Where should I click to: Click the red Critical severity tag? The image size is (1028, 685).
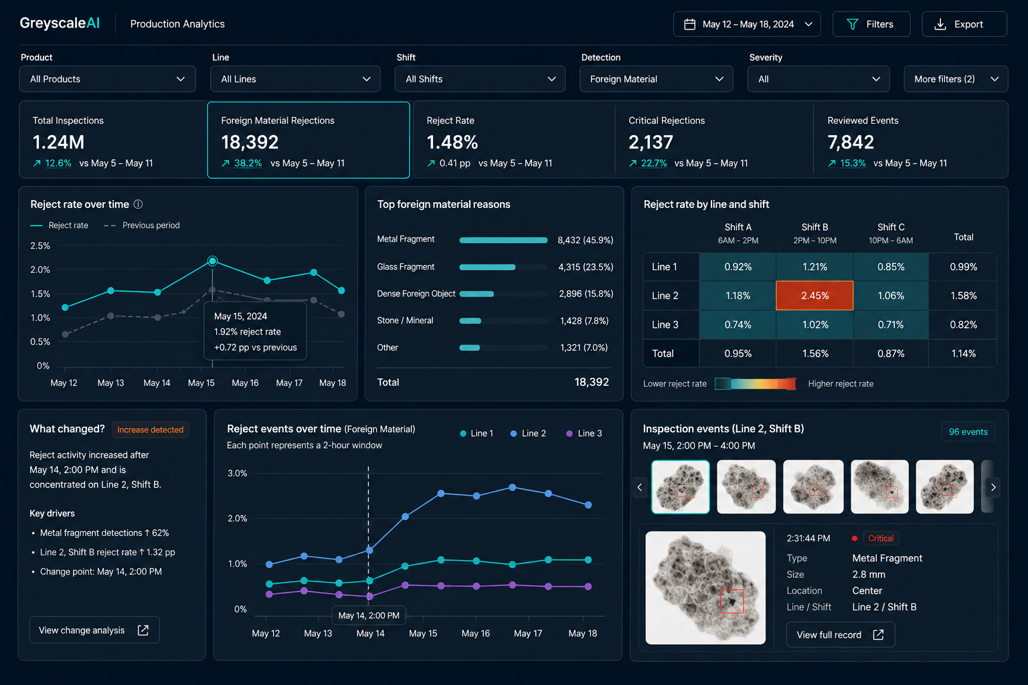(x=881, y=539)
